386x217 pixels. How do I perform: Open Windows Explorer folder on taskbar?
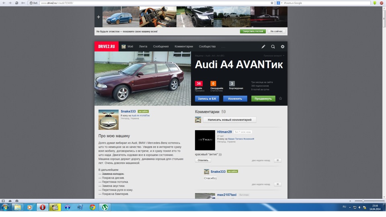coord(17,207)
